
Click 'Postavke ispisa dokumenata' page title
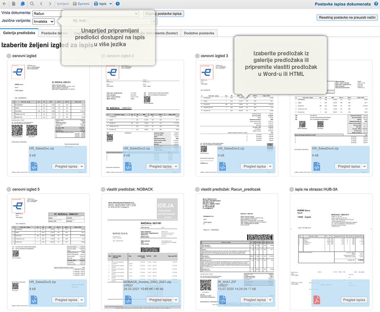[342, 4]
